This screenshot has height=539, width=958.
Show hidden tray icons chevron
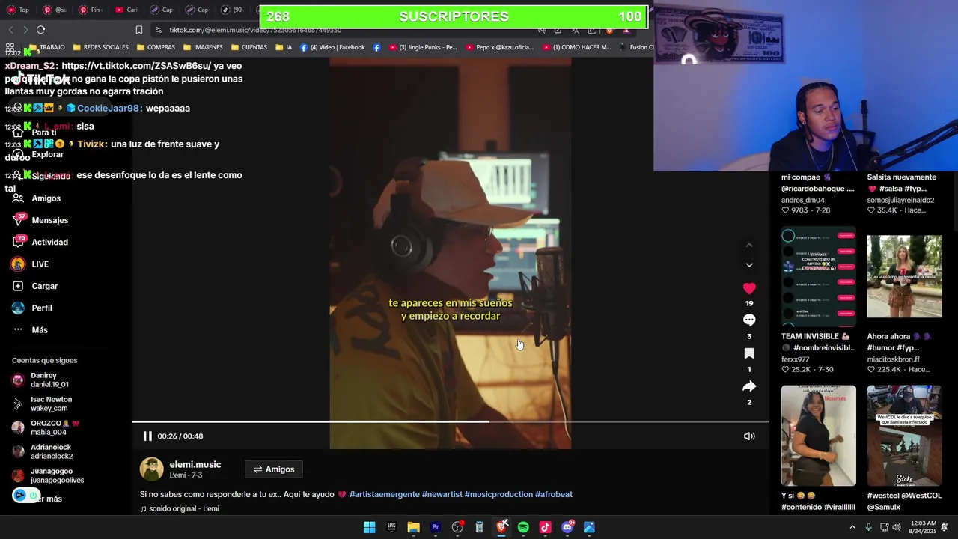852,527
